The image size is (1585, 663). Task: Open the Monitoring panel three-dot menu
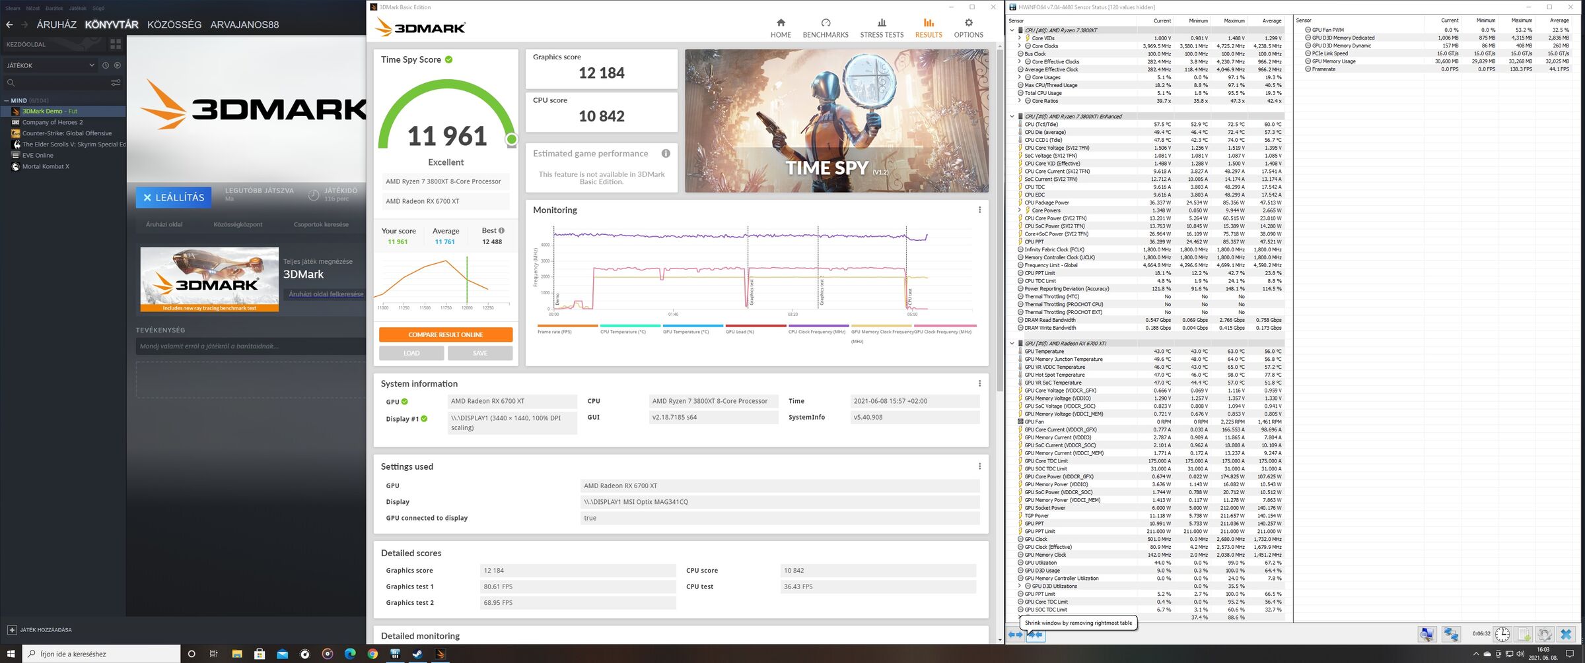[x=979, y=210]
